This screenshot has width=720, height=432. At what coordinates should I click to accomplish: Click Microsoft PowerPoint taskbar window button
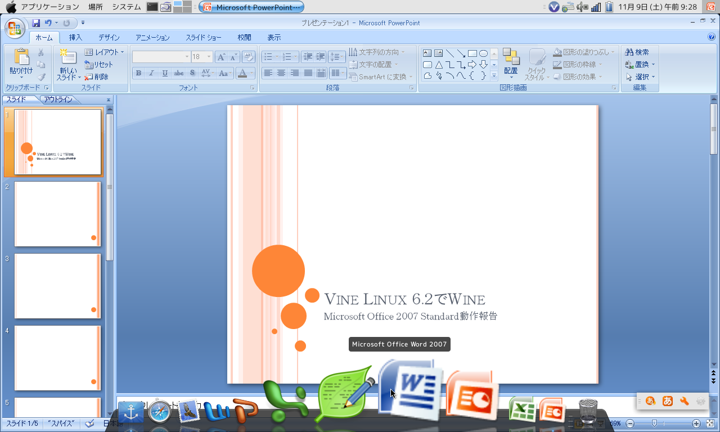251,7
